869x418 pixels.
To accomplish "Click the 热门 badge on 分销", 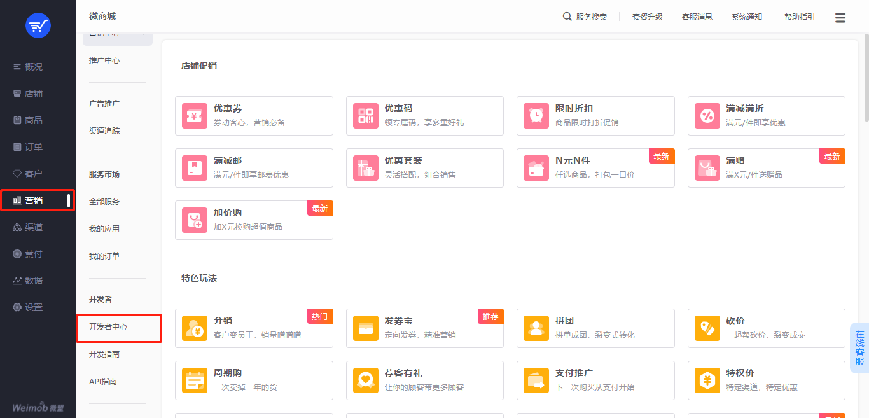I will 320,316.
